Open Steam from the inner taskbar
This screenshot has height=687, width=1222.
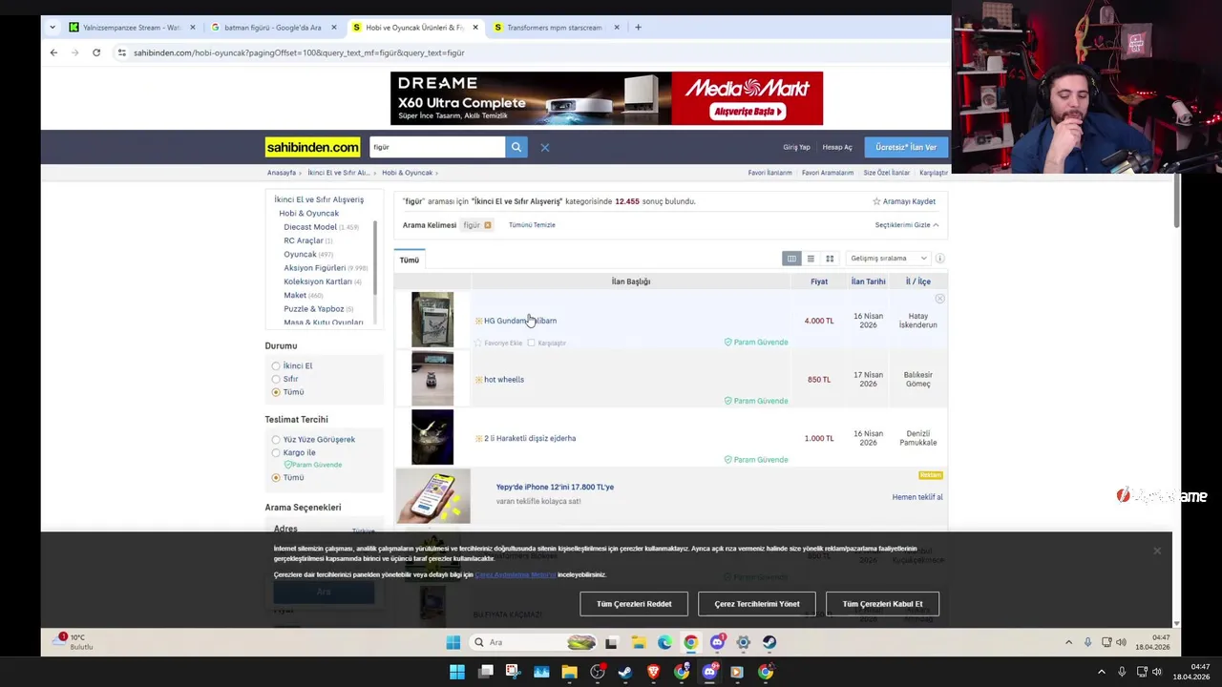(769, 642)
